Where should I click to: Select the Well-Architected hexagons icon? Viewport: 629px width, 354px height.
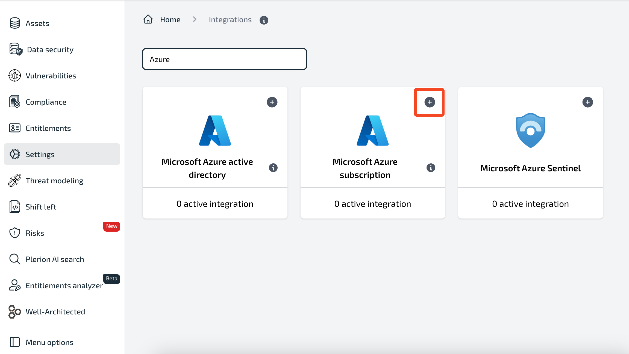click(15, 312)
